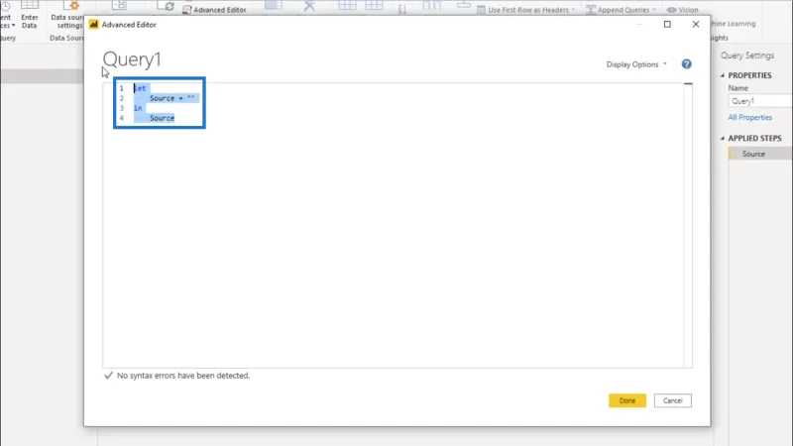Viewport: 793px width, 446px height.
Task: Click the Vision button in the ribbon
Action: (x=683, y=10)
